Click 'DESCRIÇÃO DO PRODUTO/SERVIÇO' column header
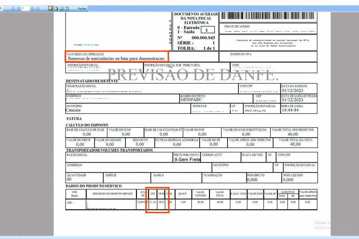Image resolution: width=359 pixels, height=239 pixels. point(113,194)
